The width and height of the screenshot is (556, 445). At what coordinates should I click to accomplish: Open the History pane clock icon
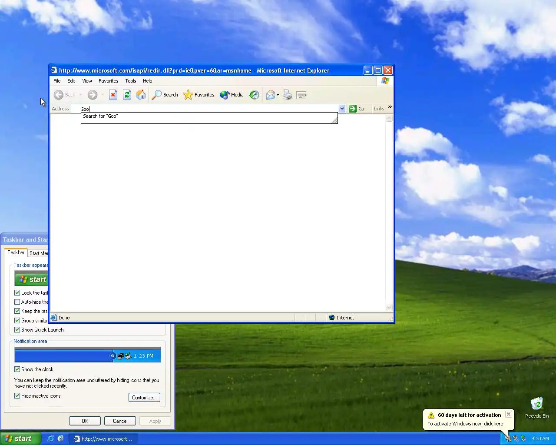[x=254, y=95]
